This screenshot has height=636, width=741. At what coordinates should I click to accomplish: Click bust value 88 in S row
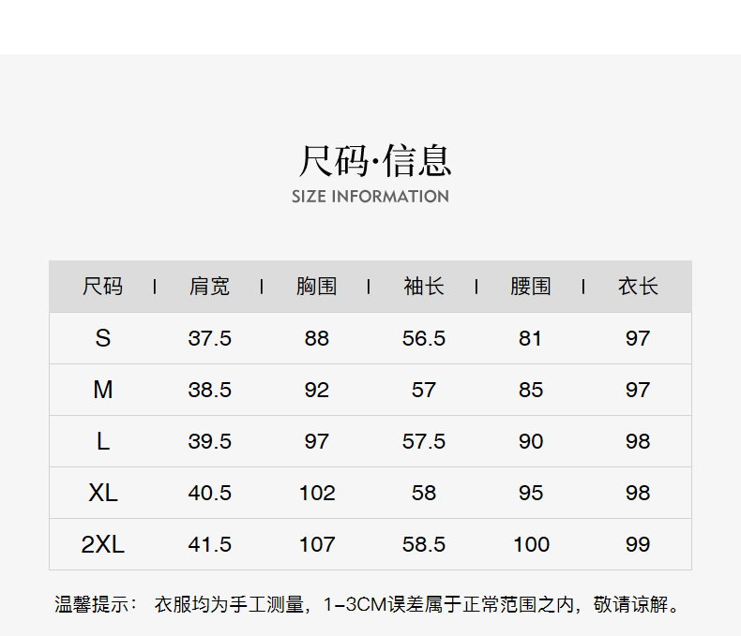[x=316, y=338]
